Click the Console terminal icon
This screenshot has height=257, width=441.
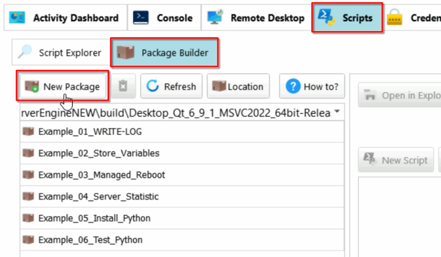(141, 18)
